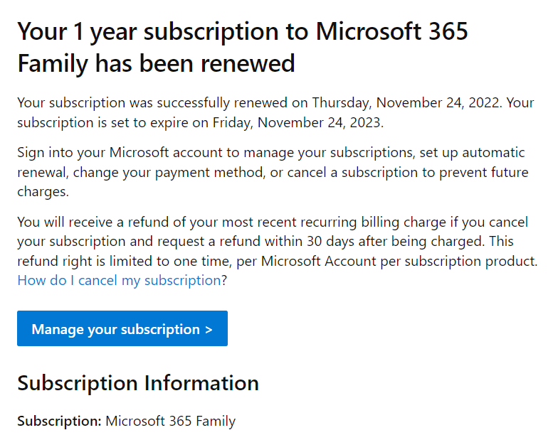Click the main subscription renewed heading

(x=243, y=47)
